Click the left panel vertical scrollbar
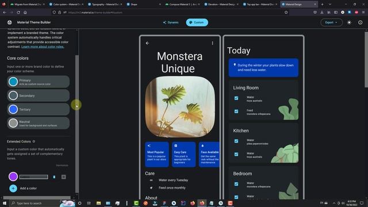The height and width of the screenshot is (207, 368). (x=76, y=124)
